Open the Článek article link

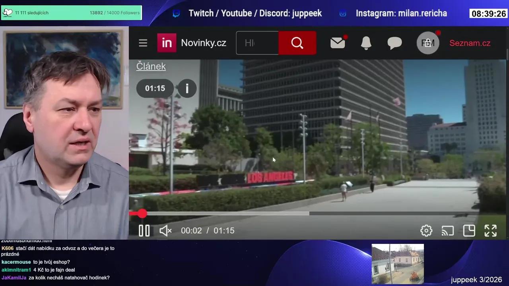(x=151, y=66)
